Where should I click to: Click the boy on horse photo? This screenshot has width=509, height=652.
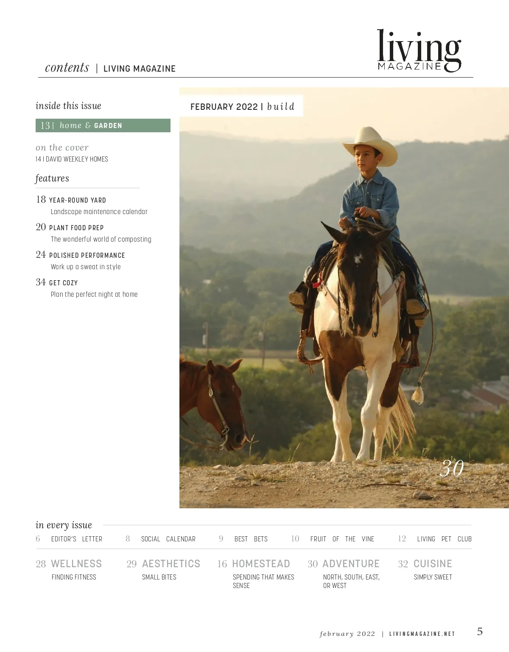[344, 297]
